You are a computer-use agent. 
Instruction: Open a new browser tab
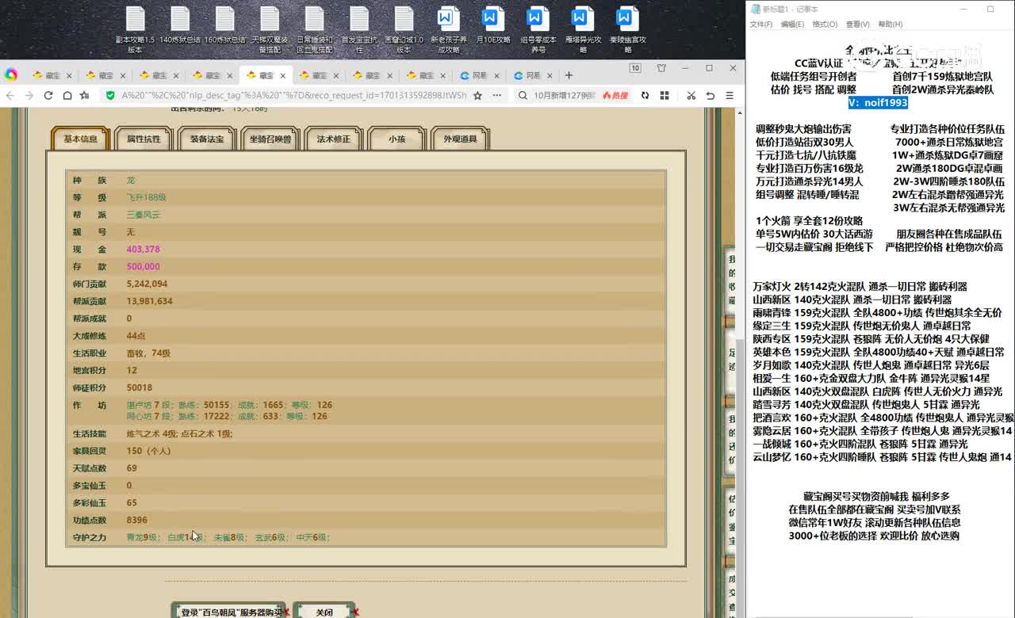click(569, 75)
